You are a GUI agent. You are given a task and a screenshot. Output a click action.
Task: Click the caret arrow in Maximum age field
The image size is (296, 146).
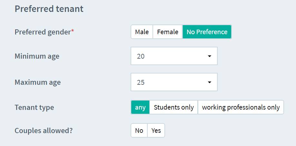[x=210, y=82]
